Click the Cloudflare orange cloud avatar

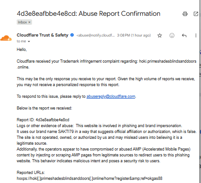(6, 38)
